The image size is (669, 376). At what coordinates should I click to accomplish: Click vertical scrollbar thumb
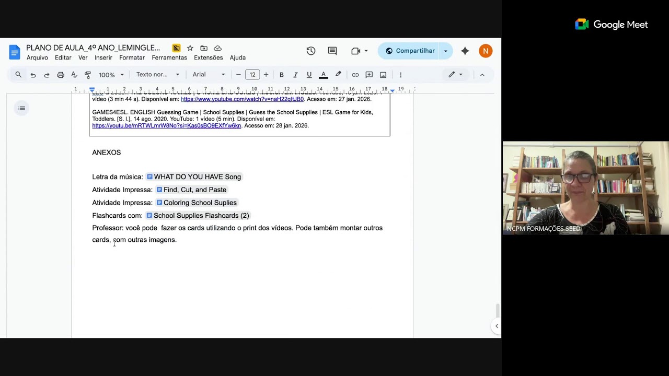[498, 310]
